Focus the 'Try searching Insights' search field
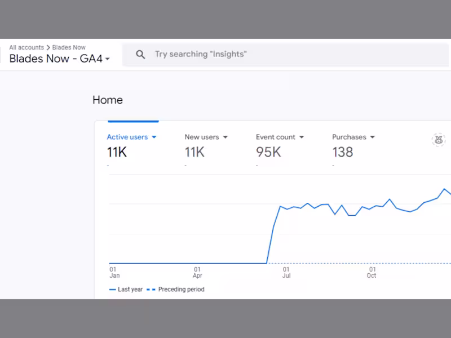 285,54
